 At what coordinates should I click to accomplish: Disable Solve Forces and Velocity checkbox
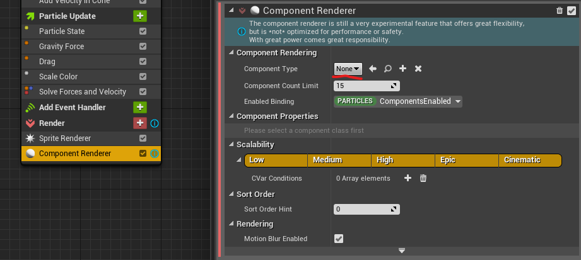pyautogui.click(x=143, y=92)
